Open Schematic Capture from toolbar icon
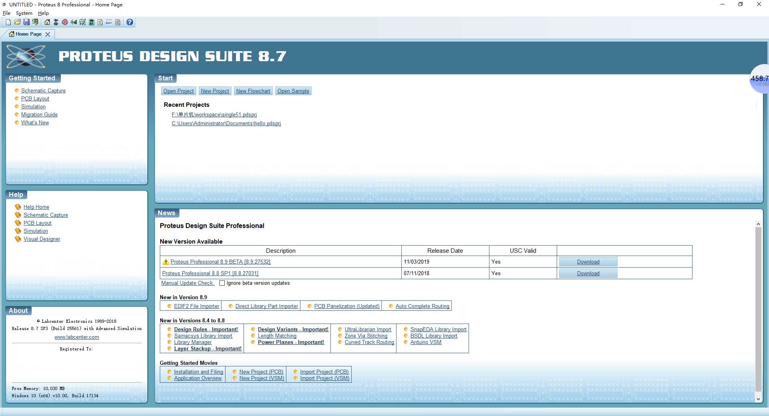 click(56, 22)
